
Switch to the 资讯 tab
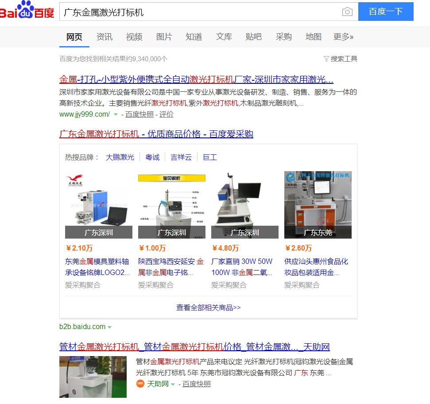(105, 37)
